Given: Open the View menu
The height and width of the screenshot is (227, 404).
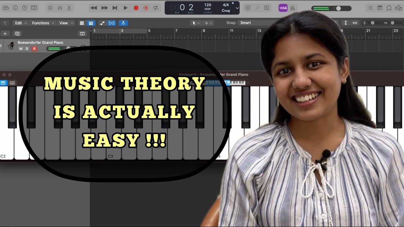Looking at the screenshot, I should click(66, 23).
